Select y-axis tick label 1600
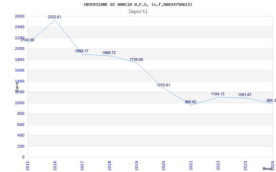This screenshot has height=172, width=276. (20, 71)
